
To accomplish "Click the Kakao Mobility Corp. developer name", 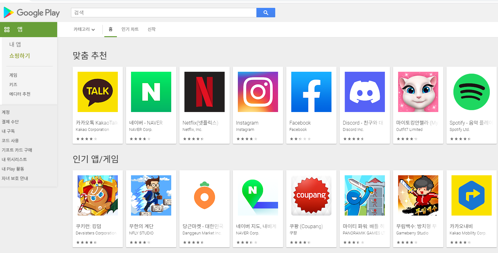I will pos(468,233).
